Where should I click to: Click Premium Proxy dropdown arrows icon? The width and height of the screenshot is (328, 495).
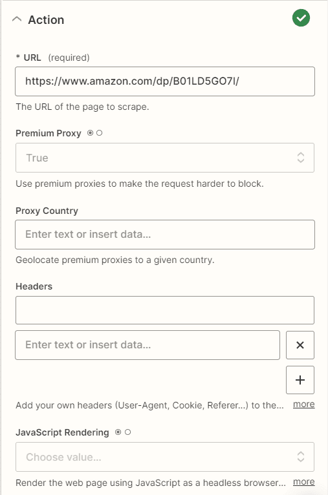pos(301,158)
